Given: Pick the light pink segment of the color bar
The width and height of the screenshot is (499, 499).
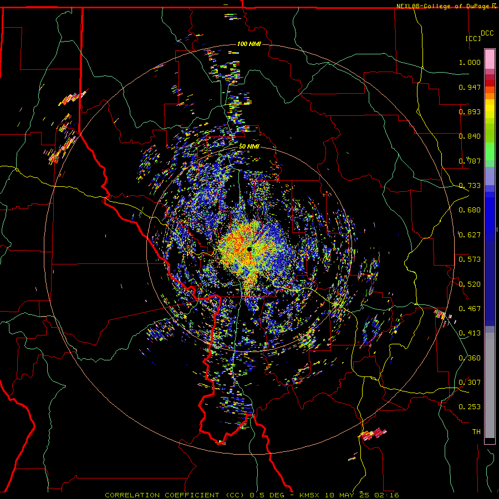Looking at the screenshot, I should click(x=490, y=59).
